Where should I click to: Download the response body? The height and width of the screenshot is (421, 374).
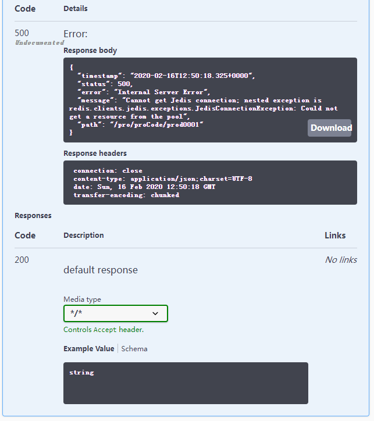pos(329,128)
